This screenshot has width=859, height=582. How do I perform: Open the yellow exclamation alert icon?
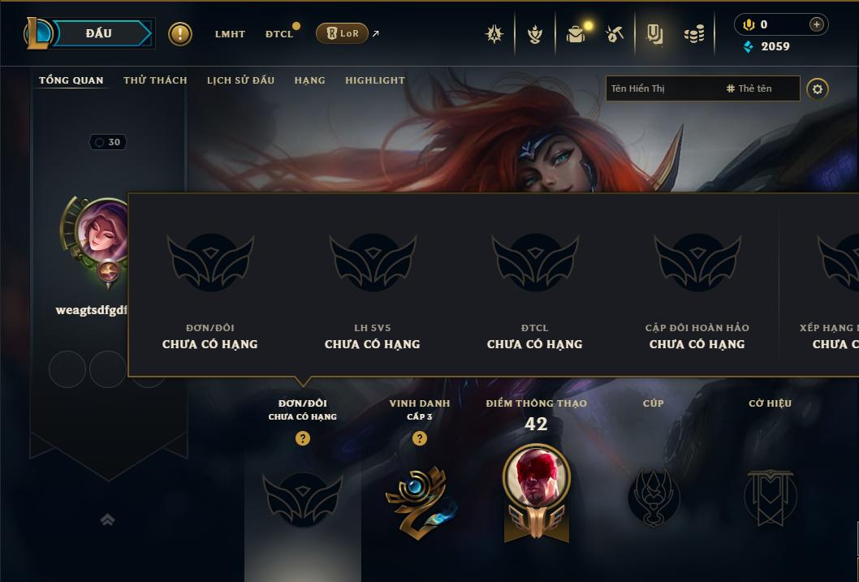(179, 34)
